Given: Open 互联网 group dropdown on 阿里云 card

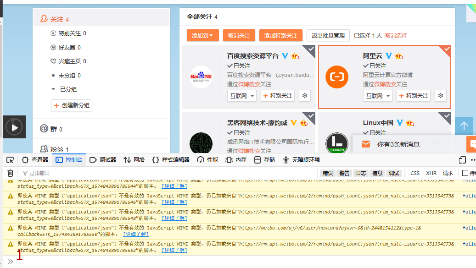Looking at the screenshot, I should pos(378,96).
